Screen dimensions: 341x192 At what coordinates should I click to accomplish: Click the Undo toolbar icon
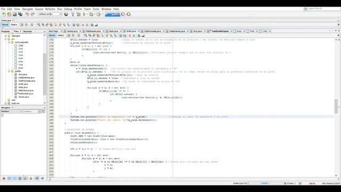pos(27,14)
